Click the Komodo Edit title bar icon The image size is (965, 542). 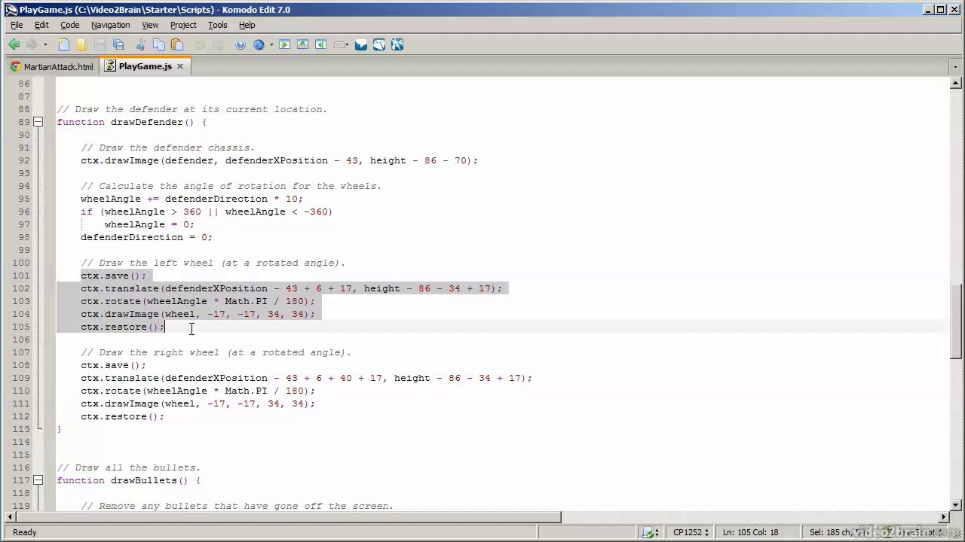click(x=11, y=10)
